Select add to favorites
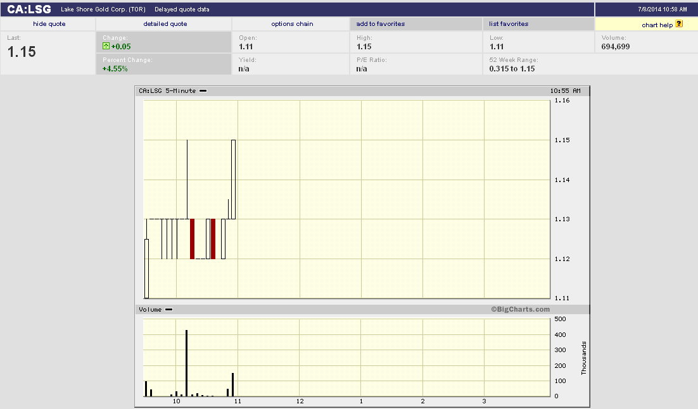Screen dimensions: 698x409 pyautogui.click(x=381, y=24)
